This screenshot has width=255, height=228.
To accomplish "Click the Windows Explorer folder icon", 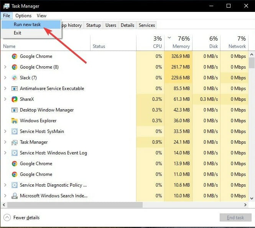I will coord(15,121).
